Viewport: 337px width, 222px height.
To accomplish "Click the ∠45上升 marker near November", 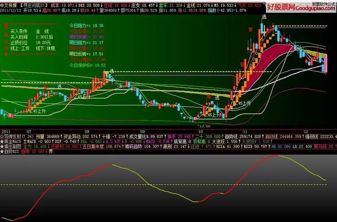I will point(242,103).
